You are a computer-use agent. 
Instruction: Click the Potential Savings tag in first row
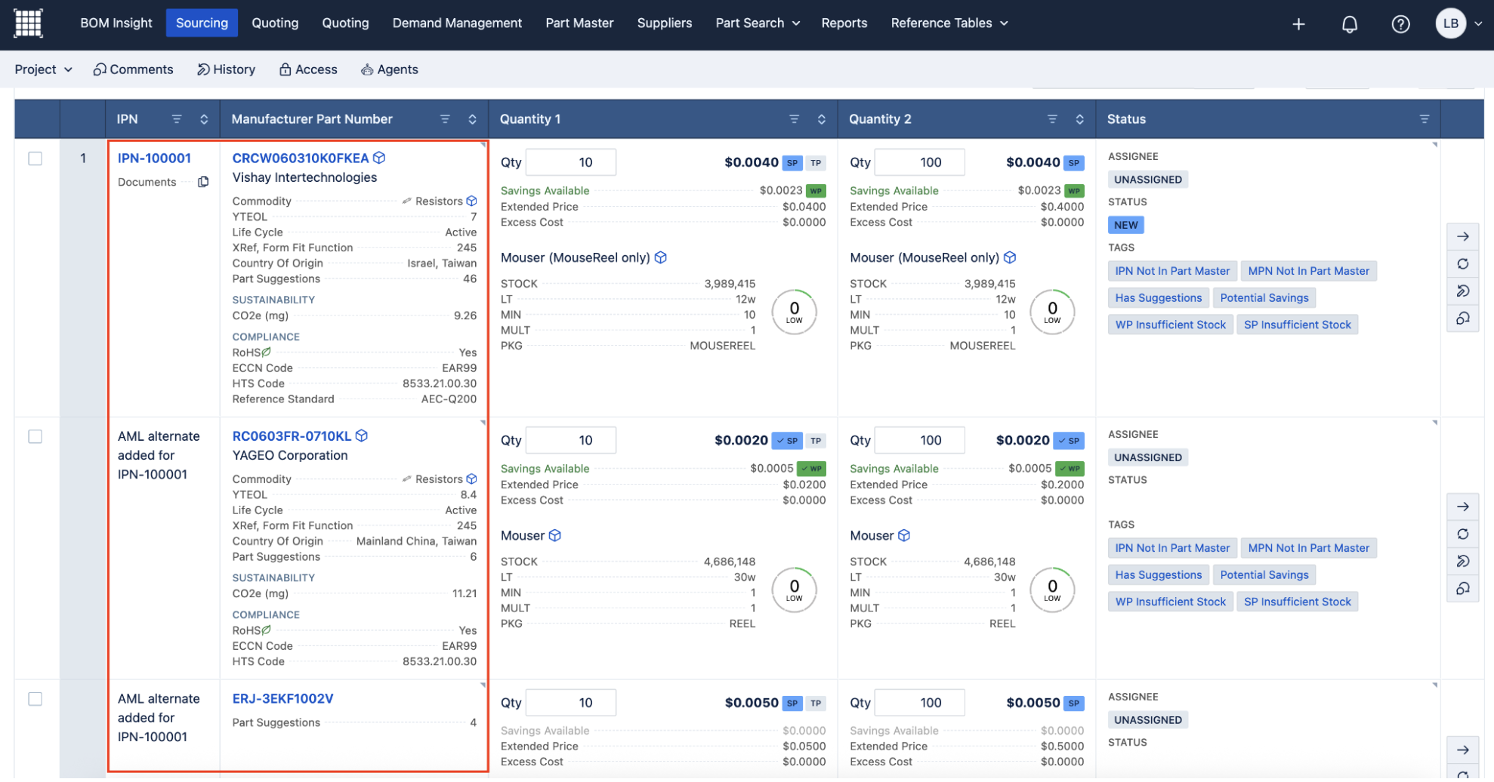pos(1264,297)
